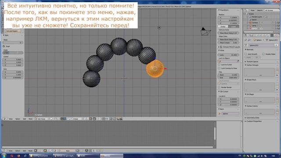The width and height of the screenshot is (281, 158).
Task: Click the Lock to Object field
Action: (x=228, y=61)
